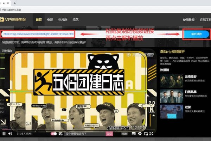Click the 热播榜 heading
This screenshot has height=141, width=211.
165,70
